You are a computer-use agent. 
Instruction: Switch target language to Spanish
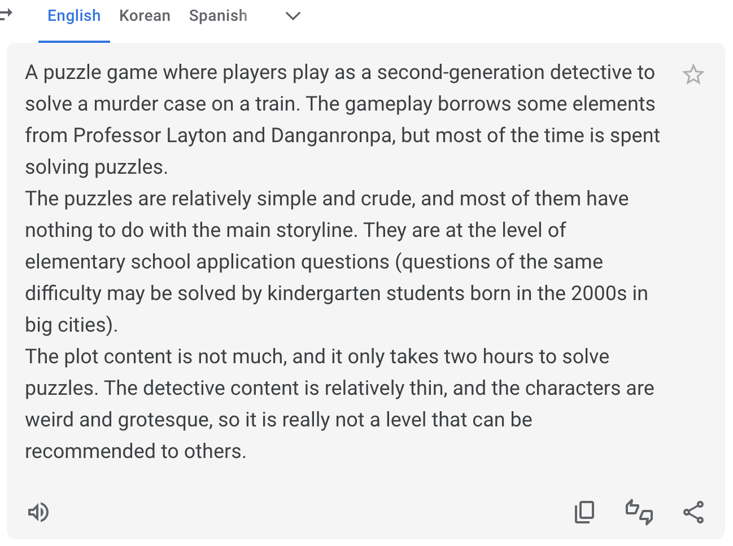(x=218, y=16)
